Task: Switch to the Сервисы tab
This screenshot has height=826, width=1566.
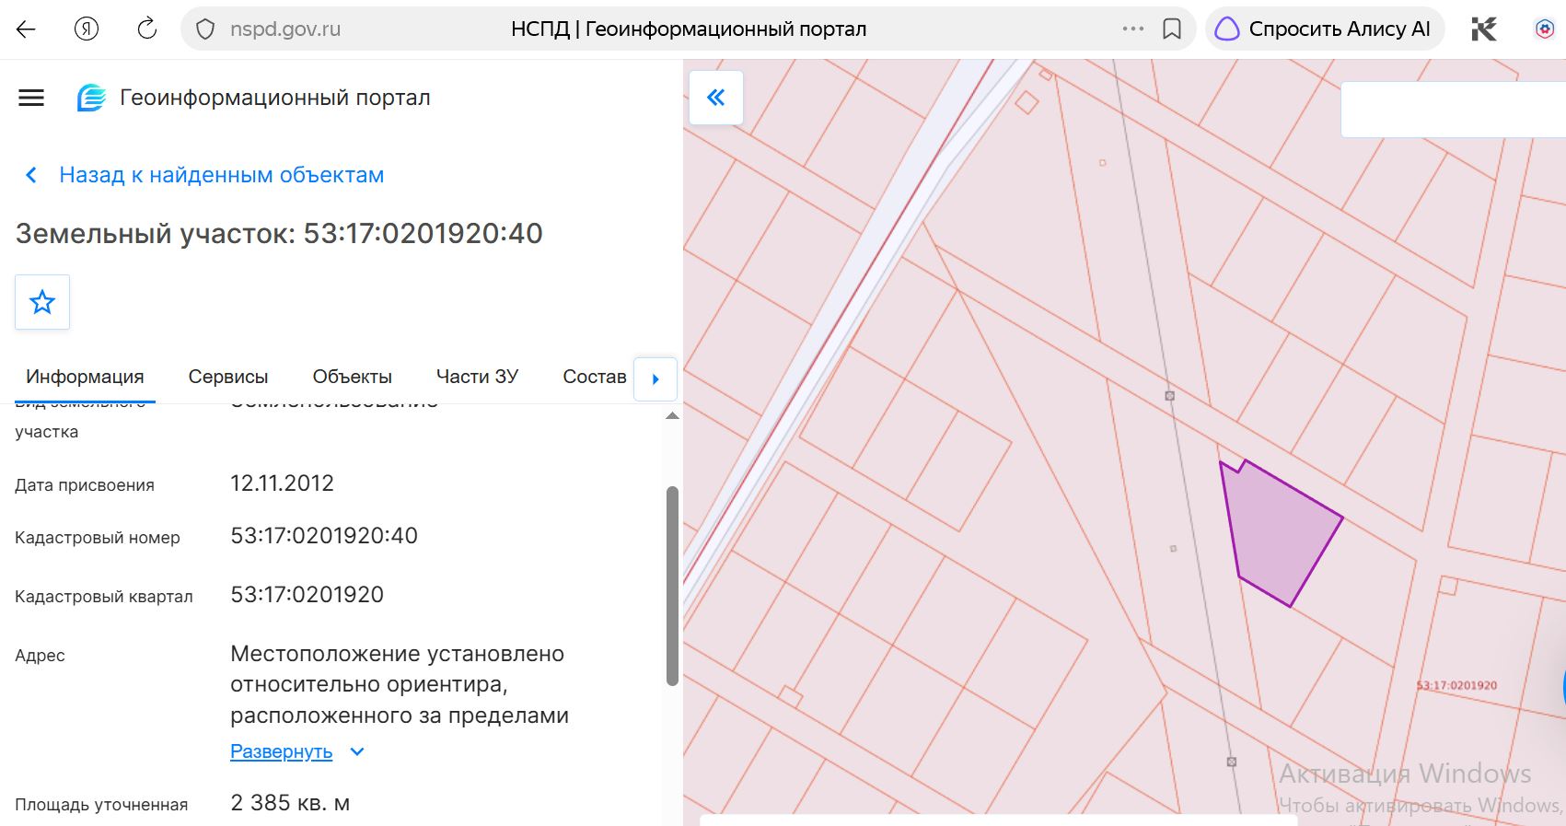Action: click(228, 377)
